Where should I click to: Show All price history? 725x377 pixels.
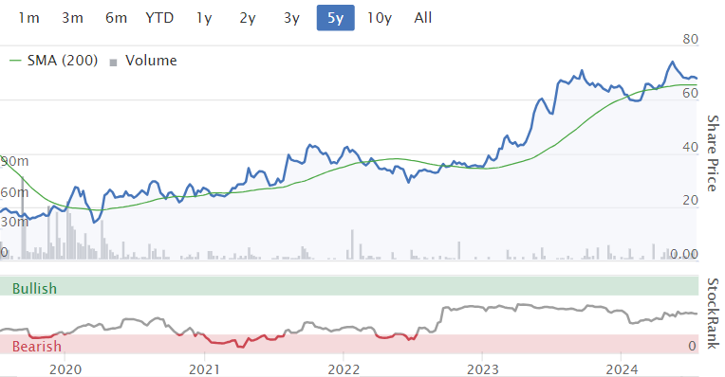point(423,18)
